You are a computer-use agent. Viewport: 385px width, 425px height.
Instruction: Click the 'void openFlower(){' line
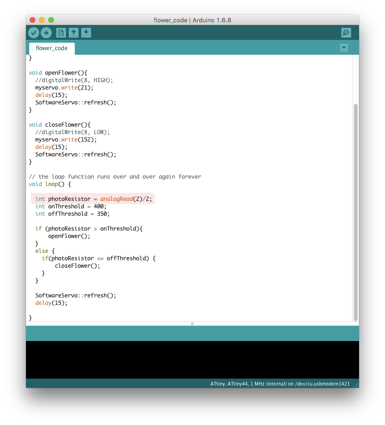tap(58, 73)
